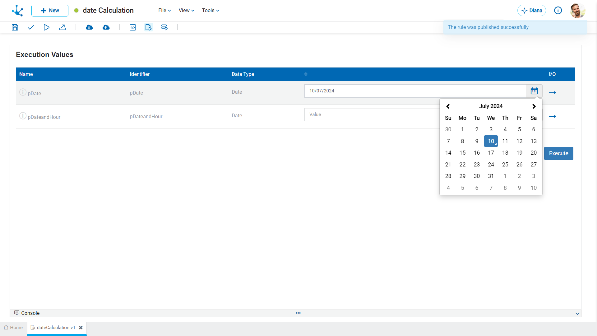
Task: Click the July 2024 month header
Action: [x=491, y=106]
